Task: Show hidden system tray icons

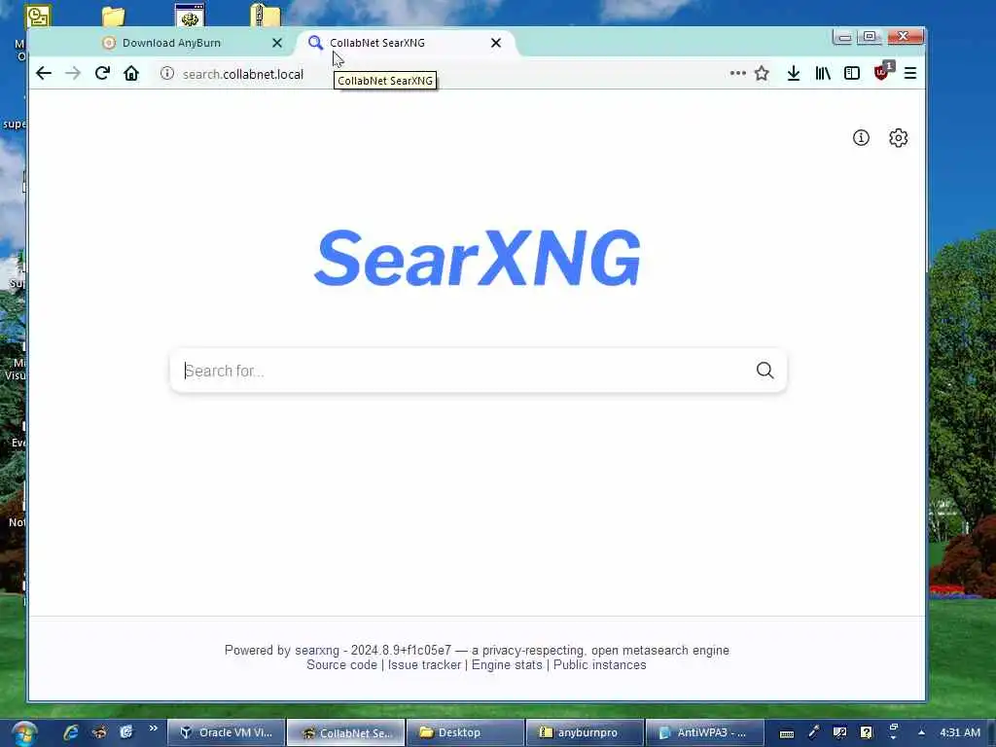Action: tap(921, 733)
